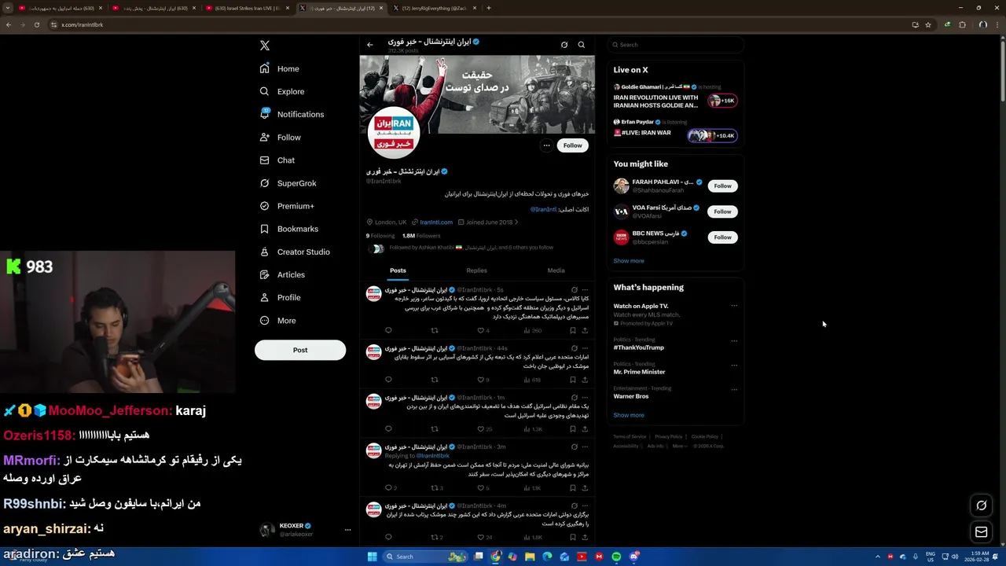Open the Articles icon

[265, 275]
